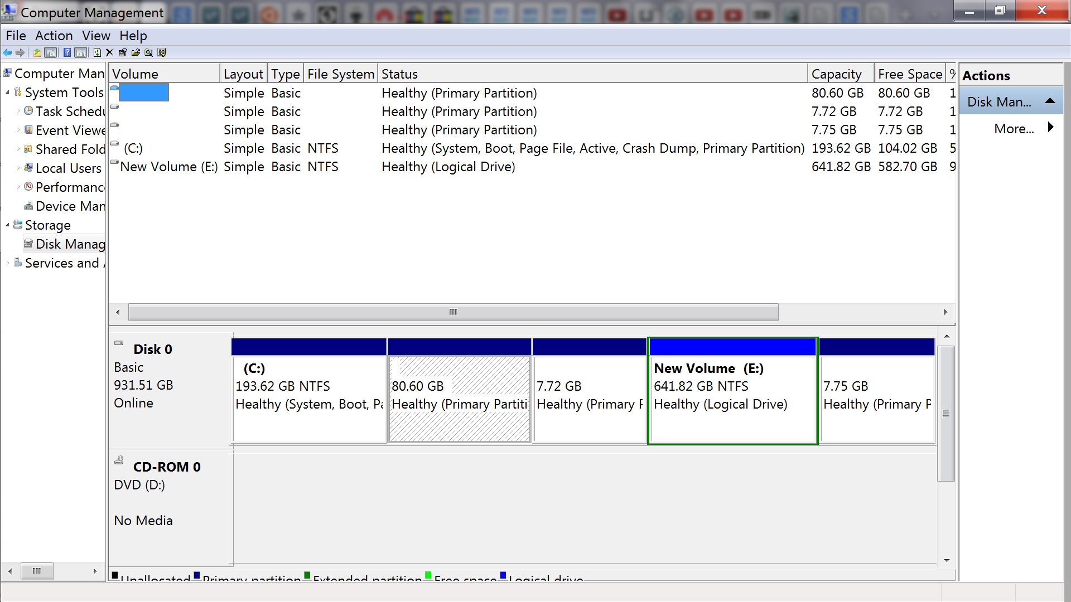The image size is (1071, 602).
Task: Click the Back arrow toolbar icon
Action: [7, 52]
